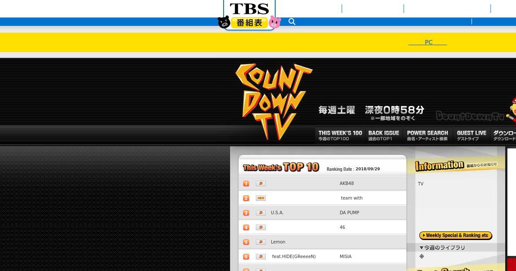Select artist AKB48 in rank 1
This screenshot has height=271, width=516.
pyautogui.click(x=347, y=183)
